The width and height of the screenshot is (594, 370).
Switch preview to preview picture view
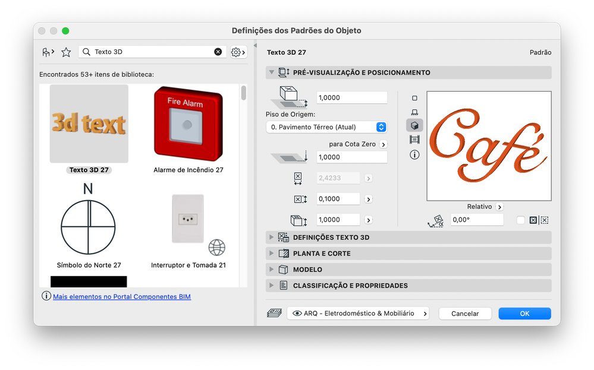click(414, 140)
